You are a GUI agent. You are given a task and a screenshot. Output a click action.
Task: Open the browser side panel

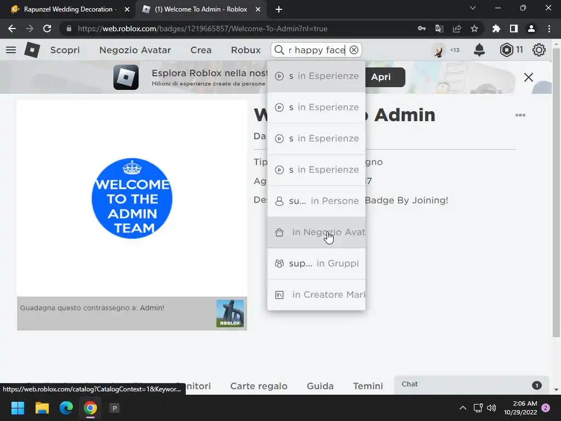513,29
